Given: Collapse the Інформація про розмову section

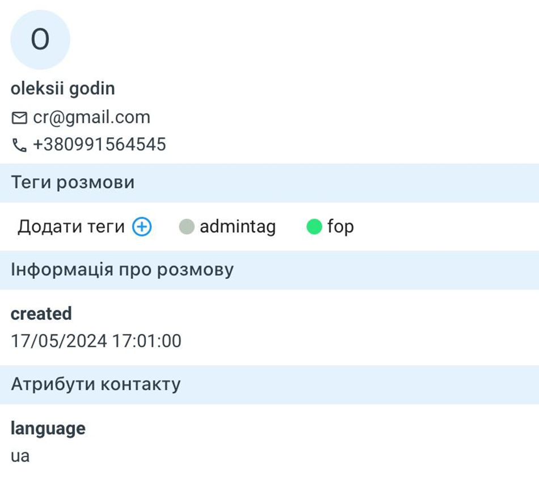Looking at the screenshot, I should click(x=269, y=270).
